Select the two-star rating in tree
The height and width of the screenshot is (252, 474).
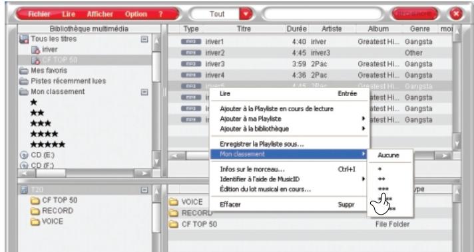pyautogui.click(x=37, y=113)
